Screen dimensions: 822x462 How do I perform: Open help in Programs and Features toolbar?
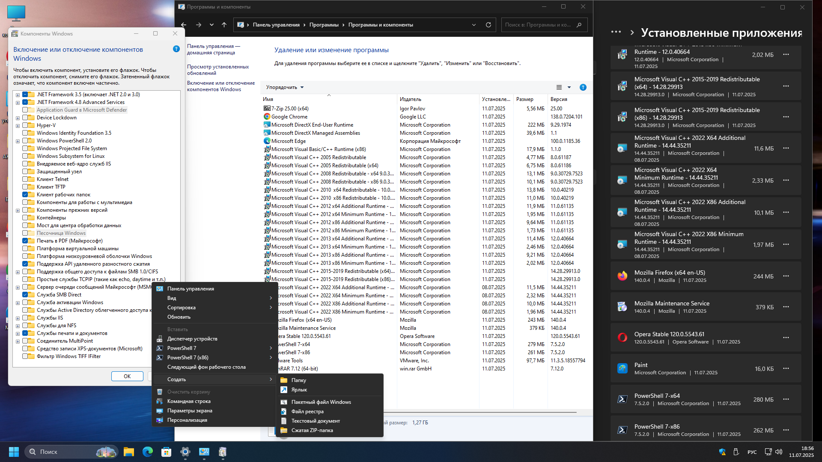583,87
